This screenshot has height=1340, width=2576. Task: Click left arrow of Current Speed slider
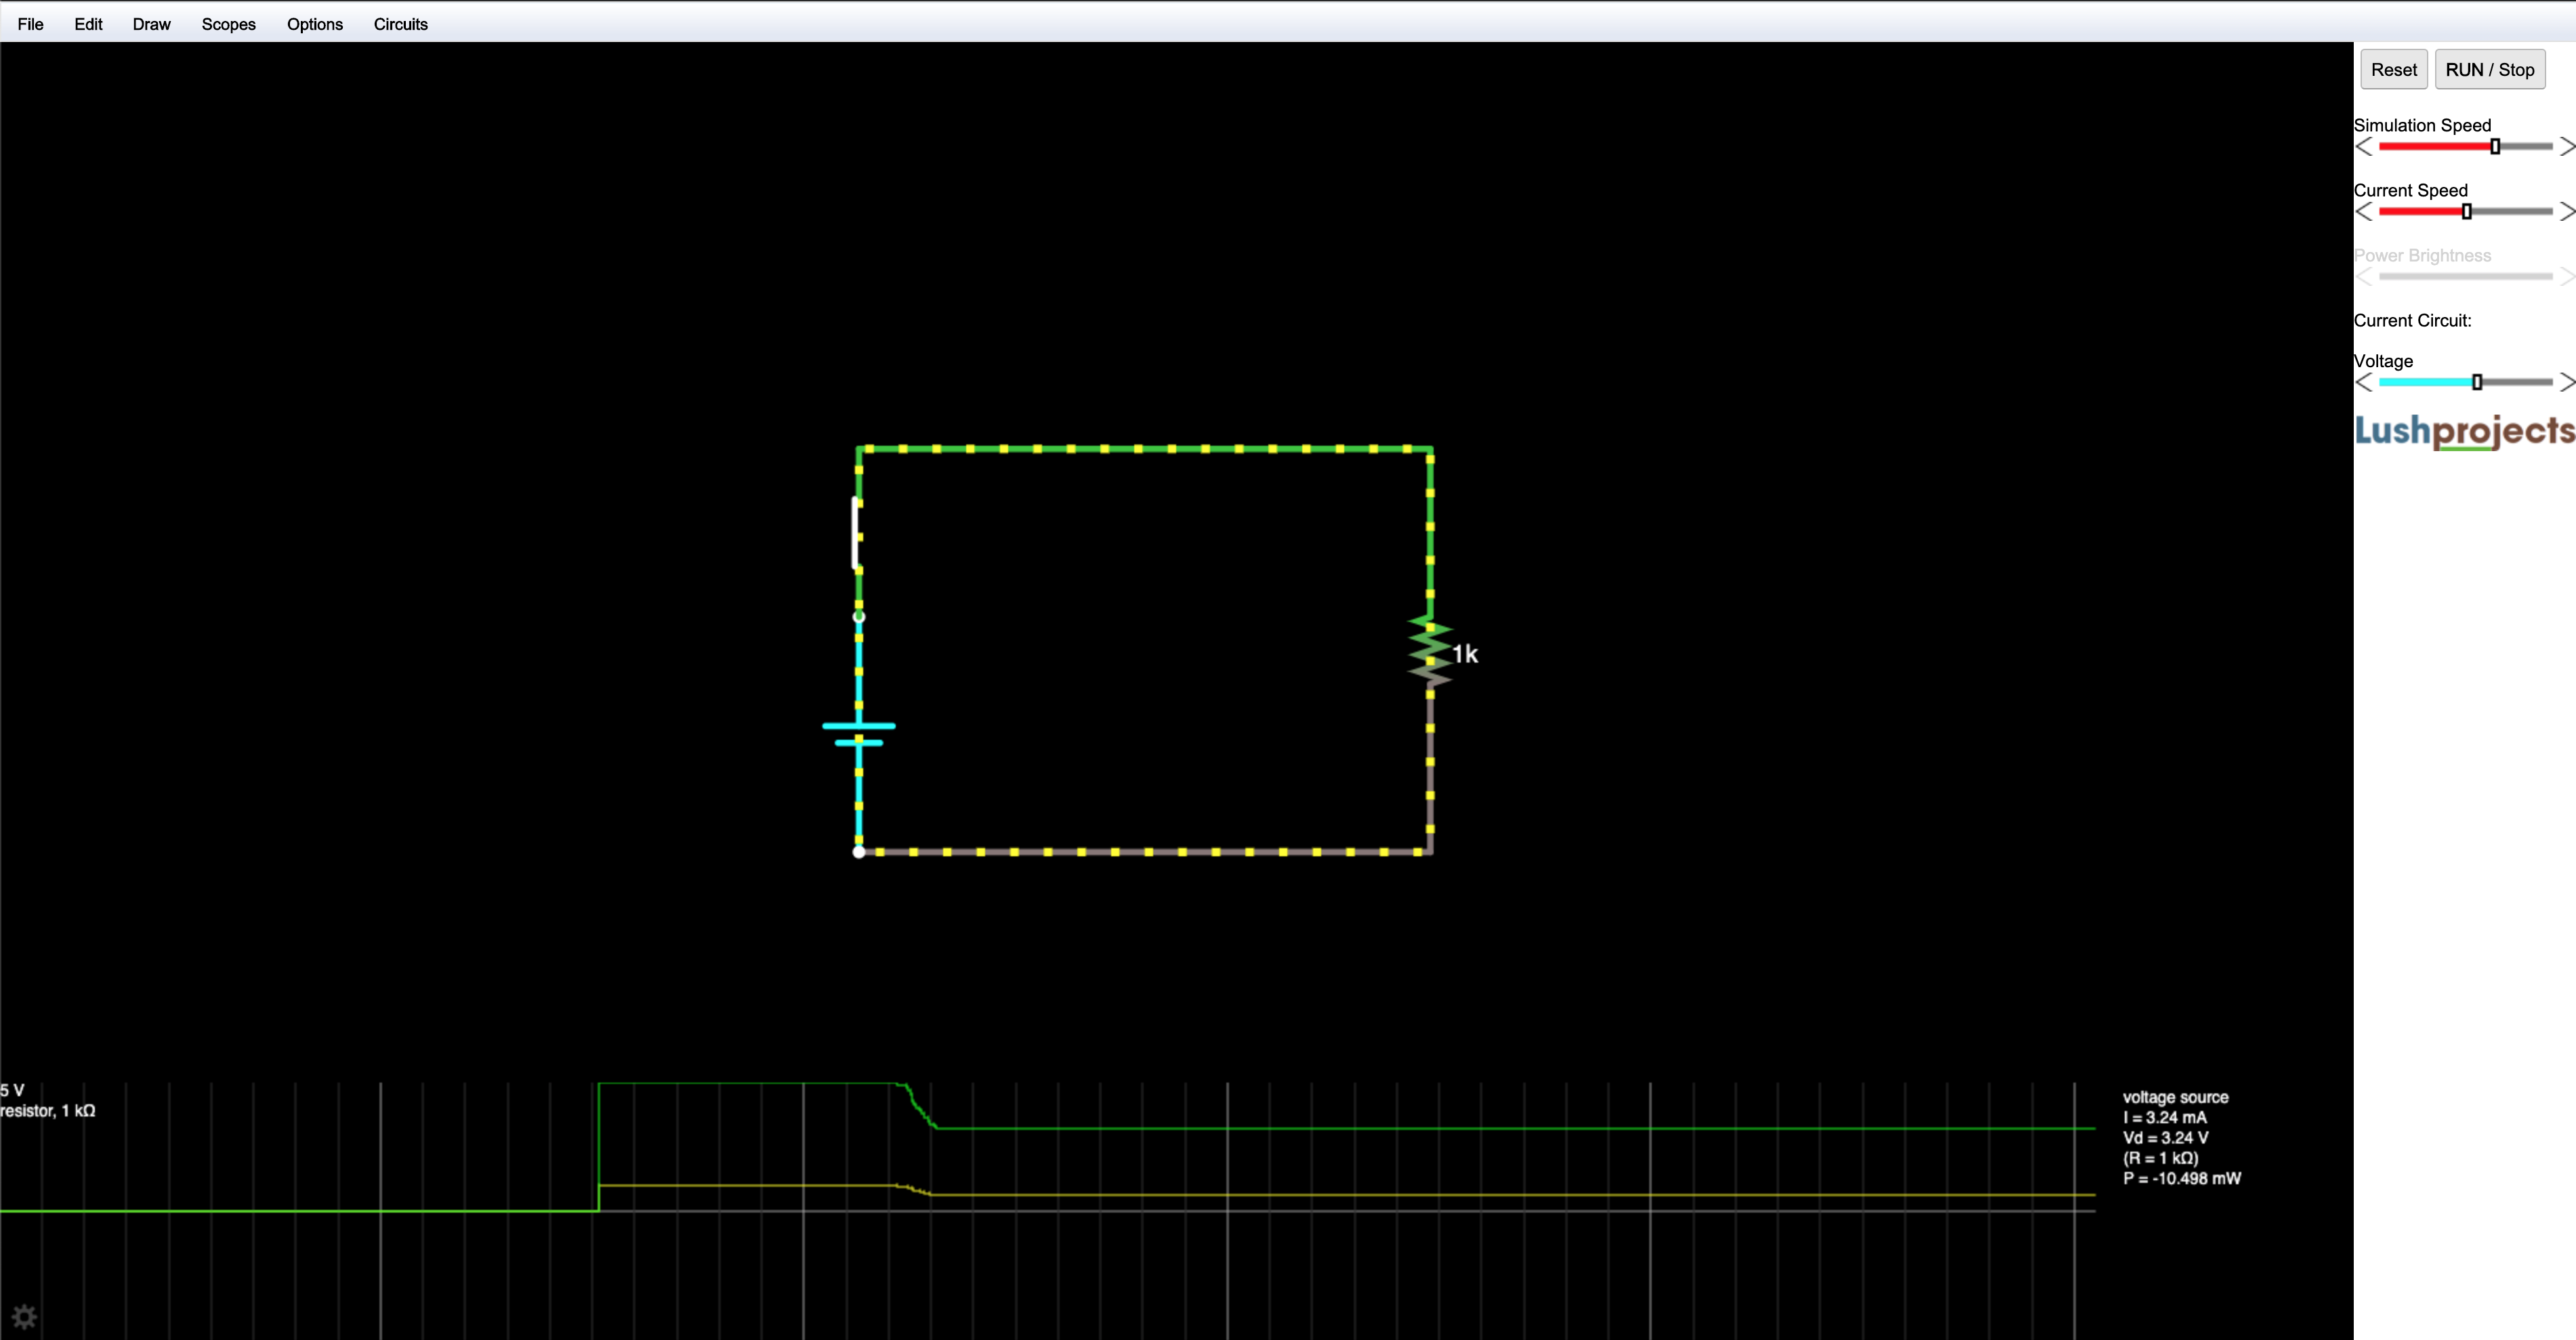pos(2364,212)
